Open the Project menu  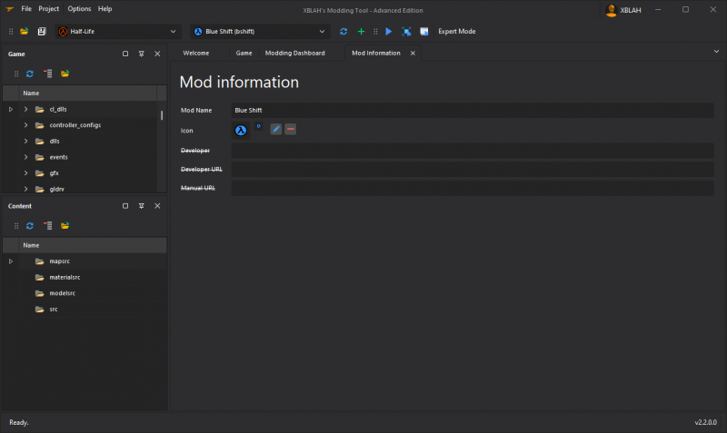tap(49, 9)
